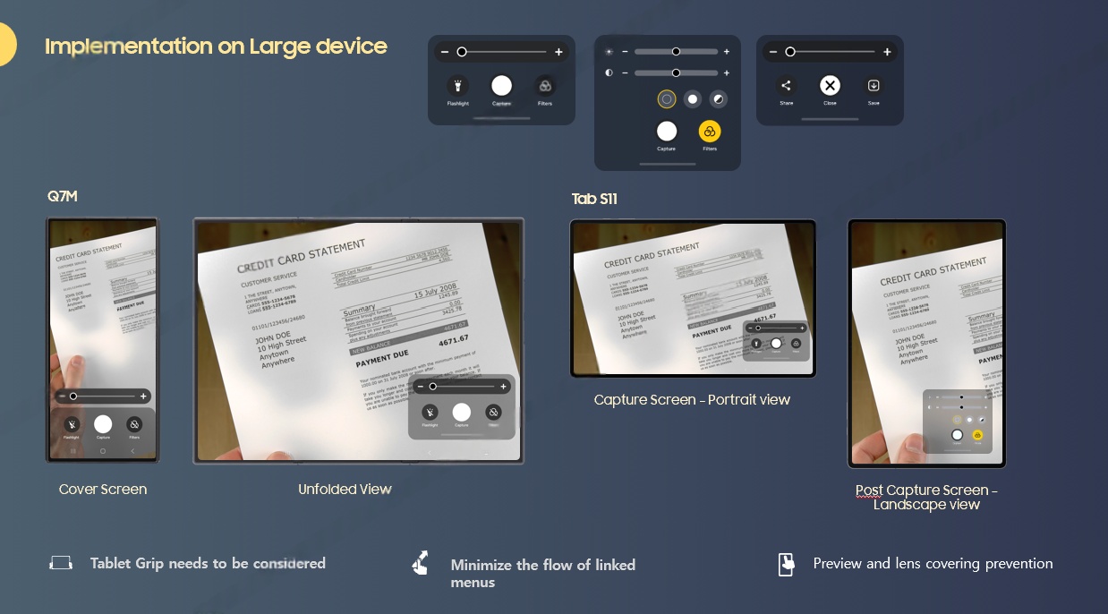The width and height of the screenshot is (1108, 614).
Task: Tap home nav circle on Cover Screen
Action: tap(103, 452)
